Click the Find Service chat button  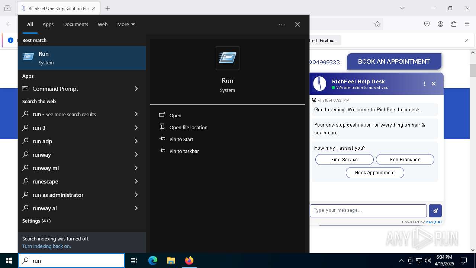(x=344, y=159)
